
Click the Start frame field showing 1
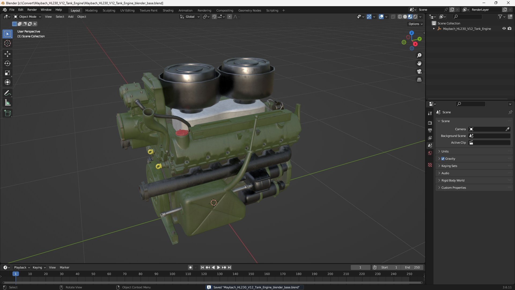pyautogui.click(x=389, y=267)
